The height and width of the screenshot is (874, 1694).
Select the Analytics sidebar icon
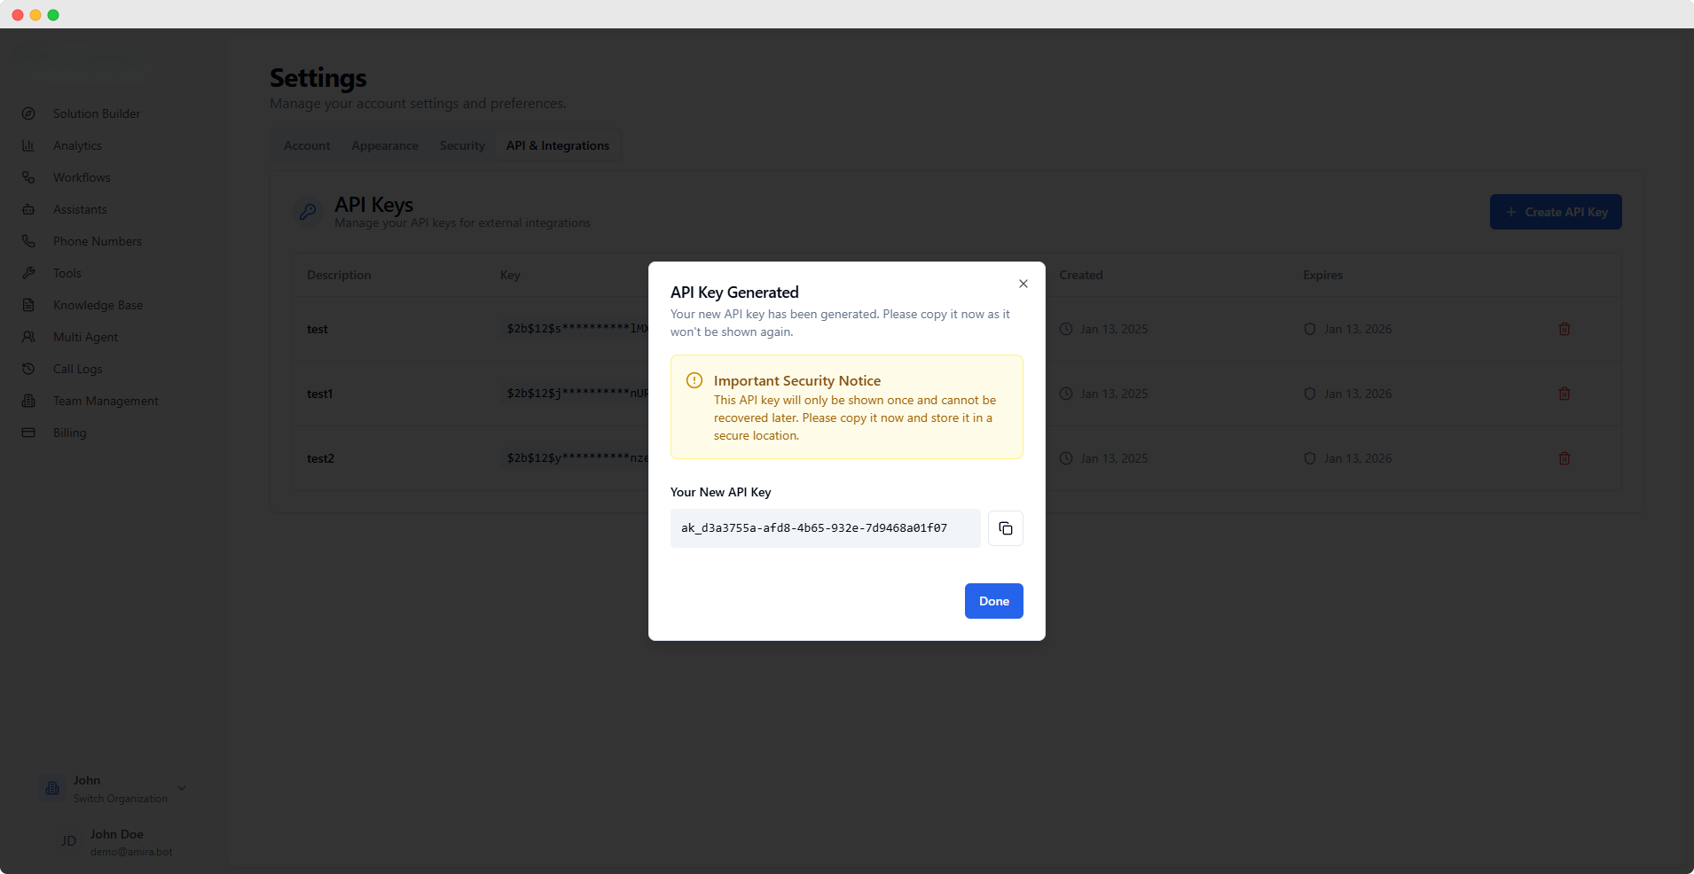[77, 144]
